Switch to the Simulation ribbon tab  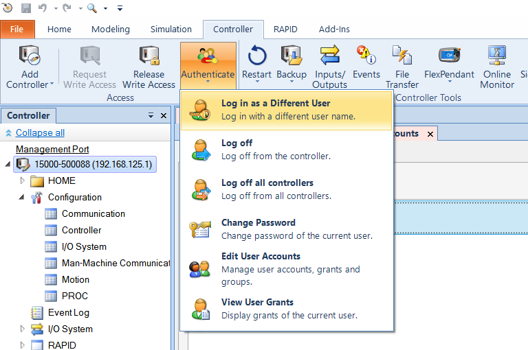point(171,30)
